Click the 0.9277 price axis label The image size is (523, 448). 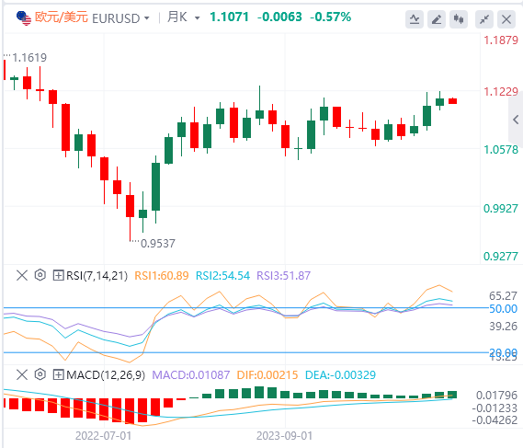tap(501, 257)
